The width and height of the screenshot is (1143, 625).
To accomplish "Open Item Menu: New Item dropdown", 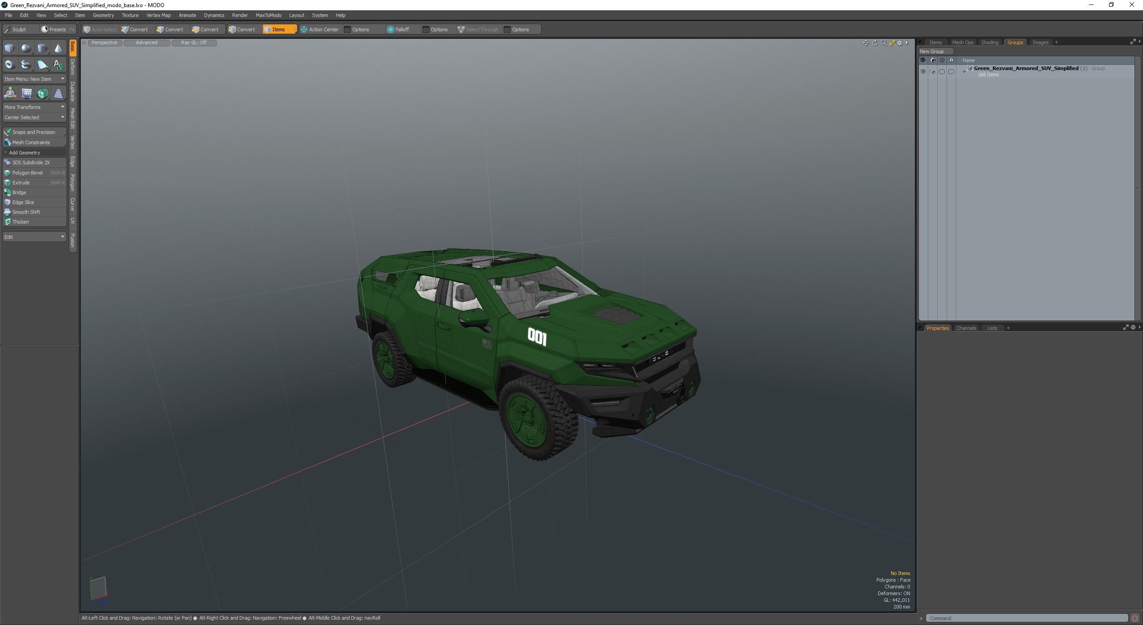I will (34, 79).
